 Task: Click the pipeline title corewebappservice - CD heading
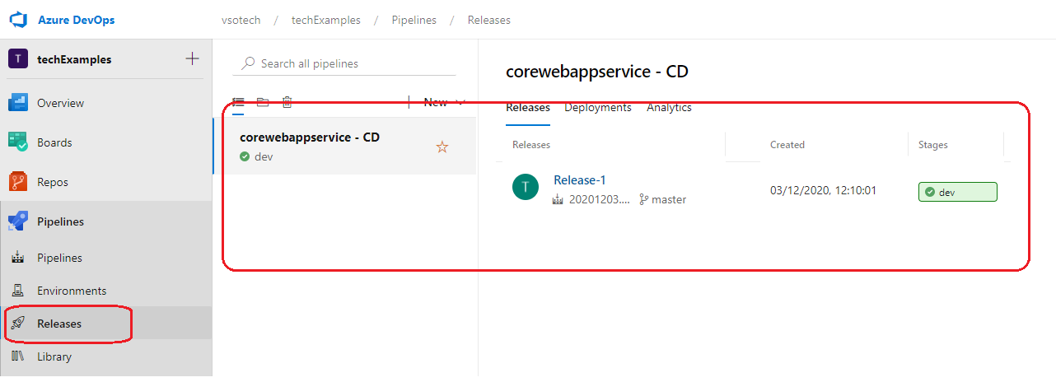pos(597,72)
